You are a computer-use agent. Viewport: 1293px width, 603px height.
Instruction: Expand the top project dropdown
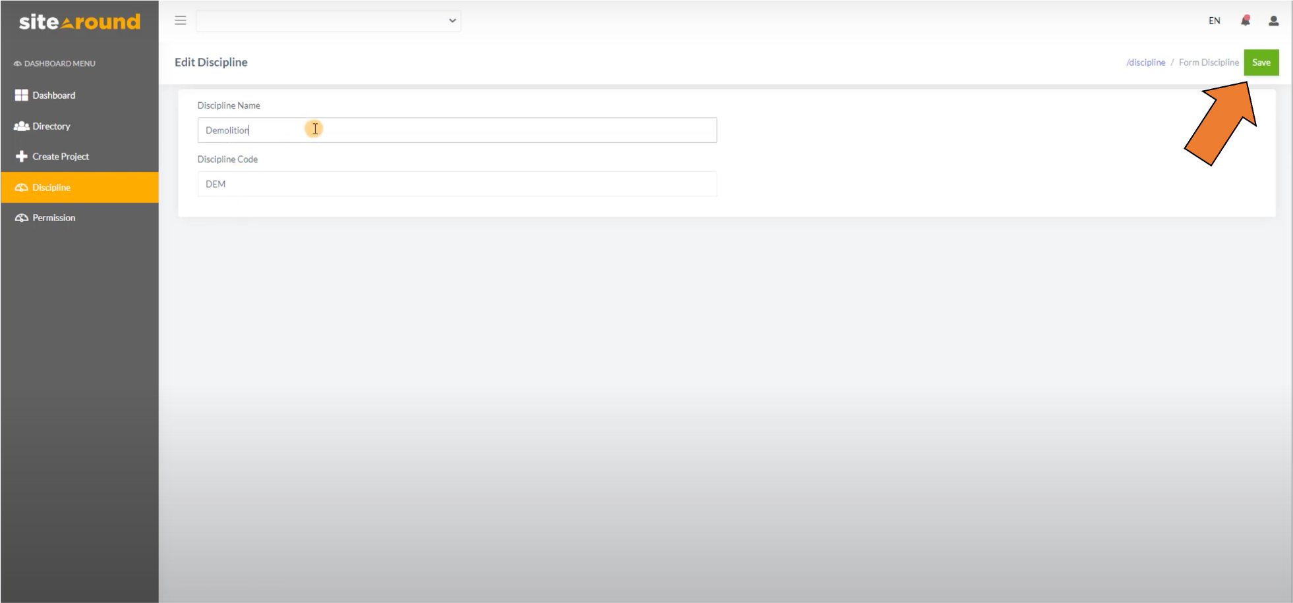coord(328,20)
